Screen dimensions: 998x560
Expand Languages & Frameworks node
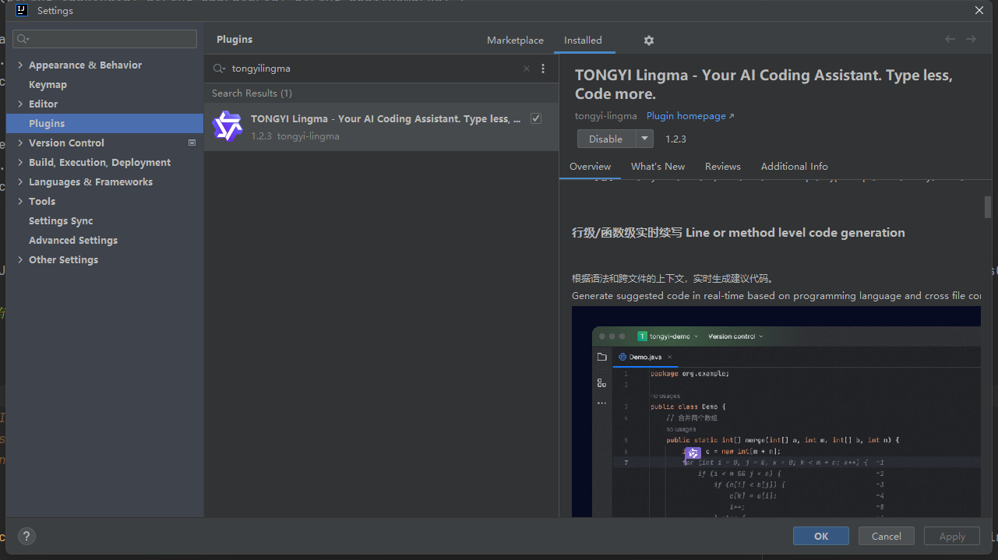(20, 182)
